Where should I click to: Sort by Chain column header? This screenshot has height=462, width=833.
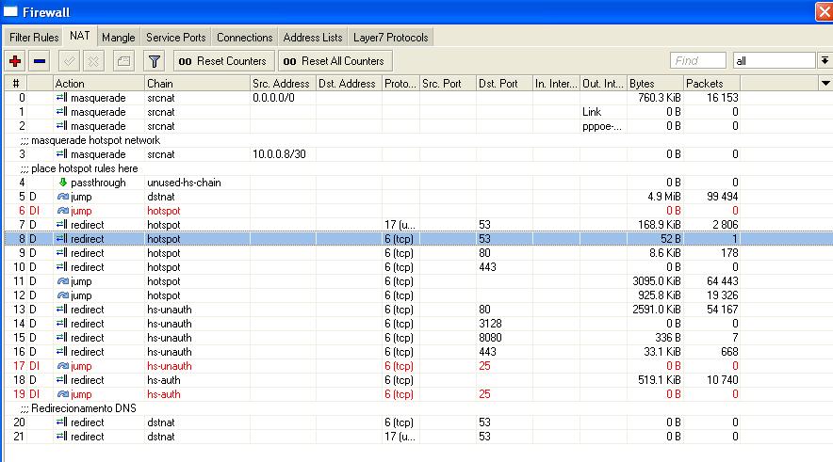(197, 84)
